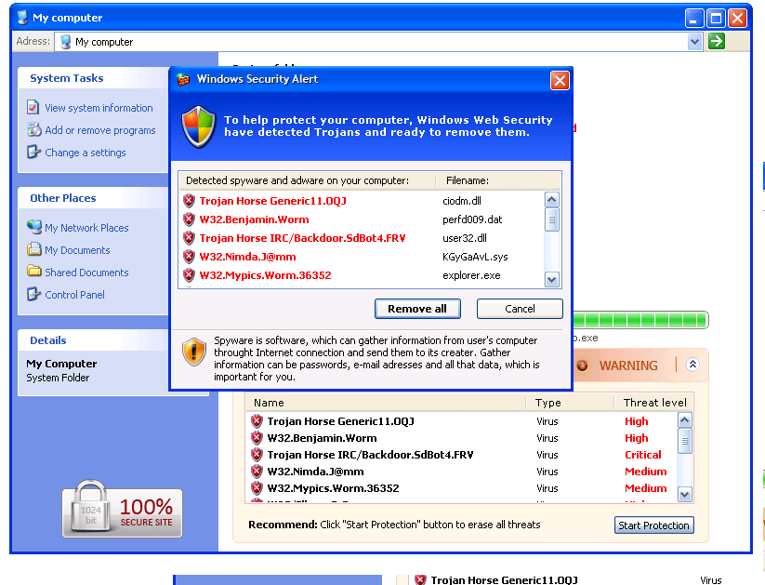Open the Address bar dropdown
The height and width of the screenshot is (585, 765).
click(x=694, y=41)
